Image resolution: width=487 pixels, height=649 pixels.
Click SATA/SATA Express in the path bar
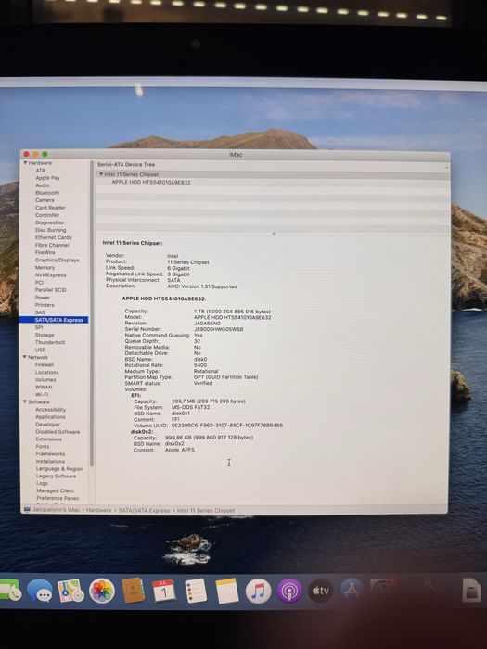(144, 510)
